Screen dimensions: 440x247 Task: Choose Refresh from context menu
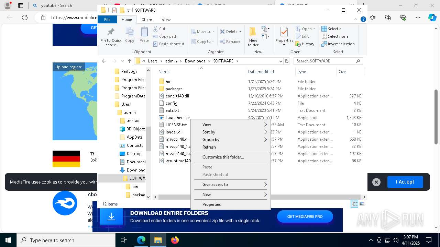231,147
